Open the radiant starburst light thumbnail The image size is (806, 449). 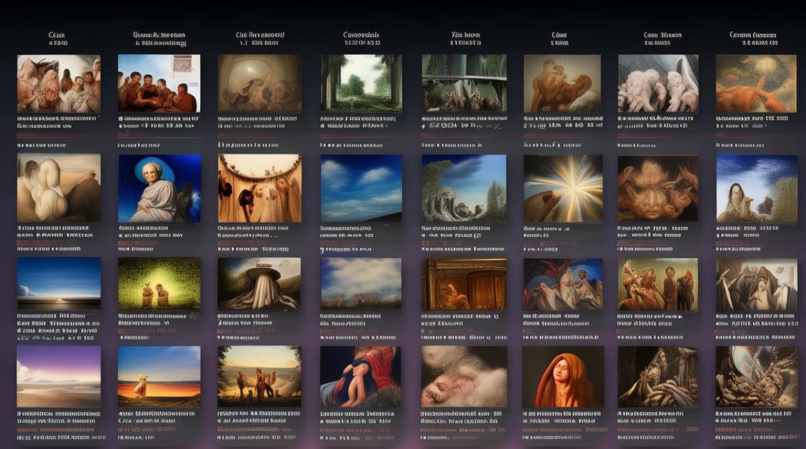coord(563,189)
